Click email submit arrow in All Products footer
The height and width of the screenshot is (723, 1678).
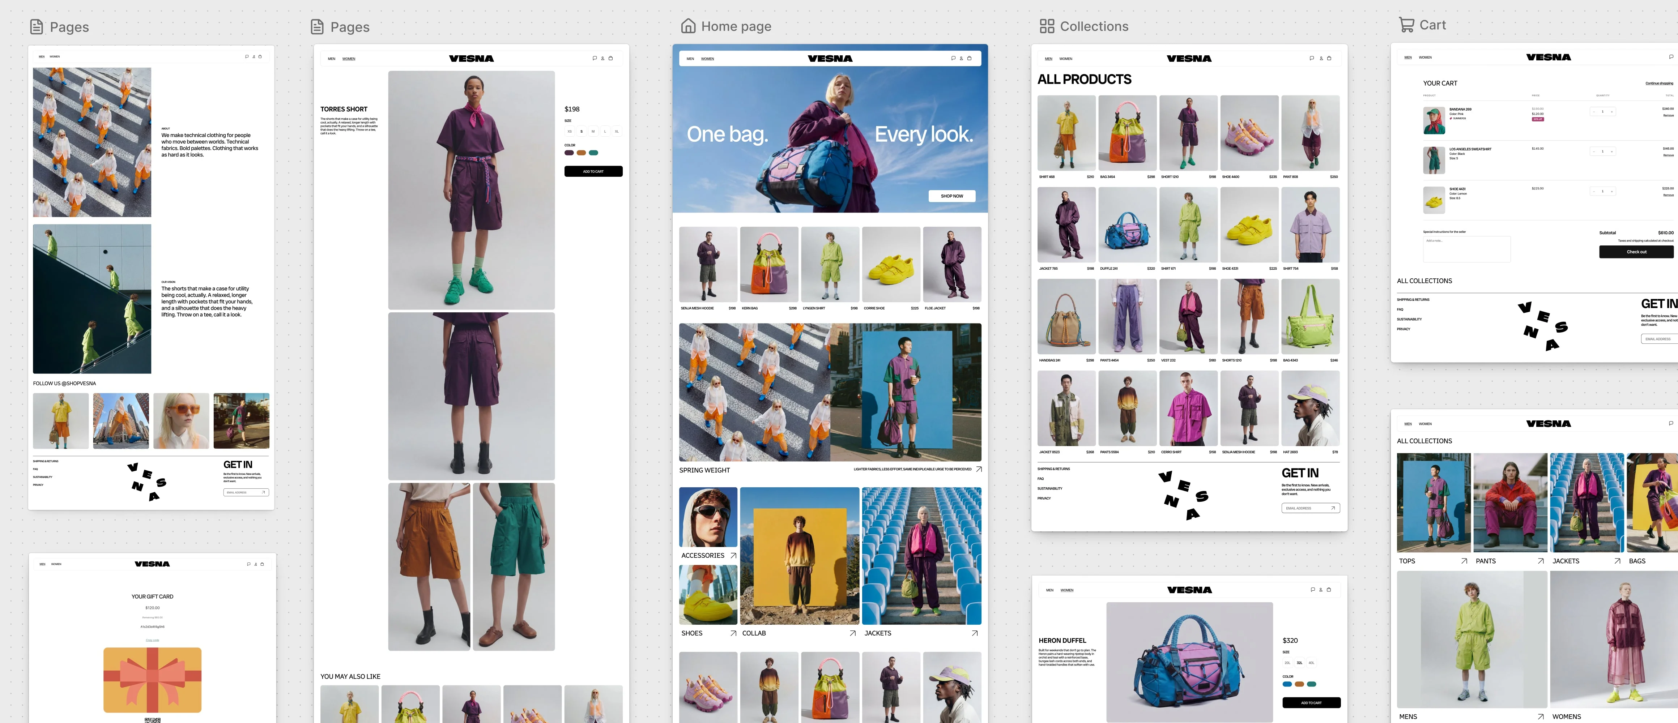(x=1333, y=508)
